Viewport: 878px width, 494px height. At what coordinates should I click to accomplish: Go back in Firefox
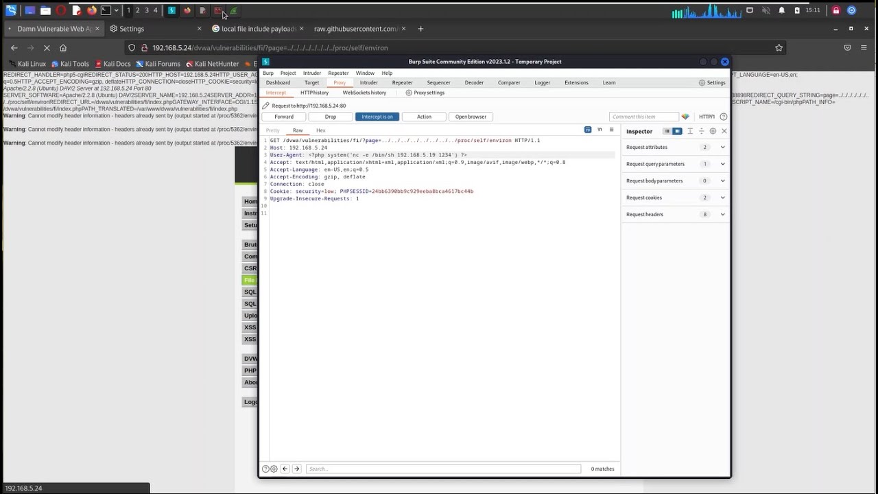pos(14,48)
